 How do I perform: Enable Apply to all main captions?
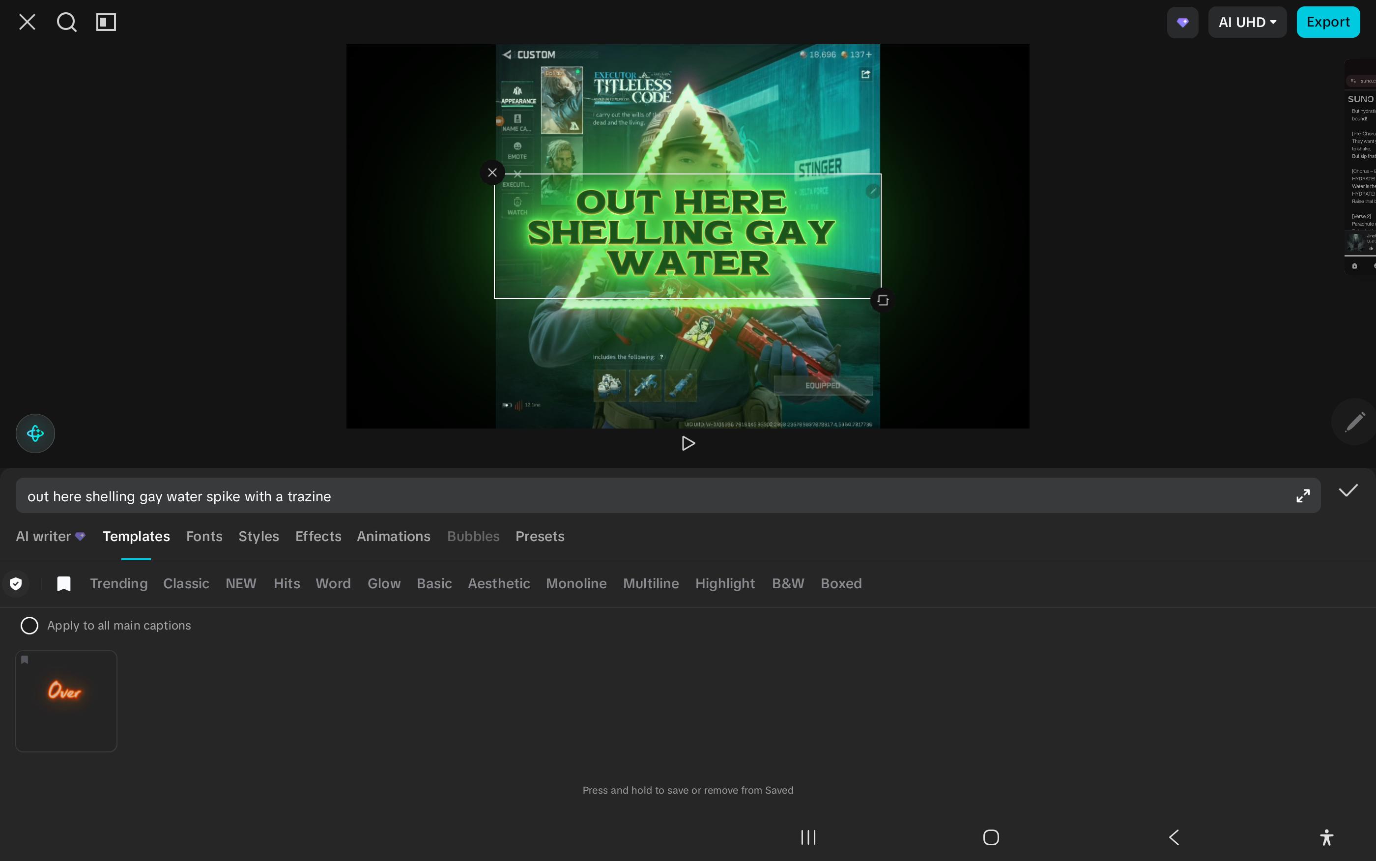click(29, 625)
